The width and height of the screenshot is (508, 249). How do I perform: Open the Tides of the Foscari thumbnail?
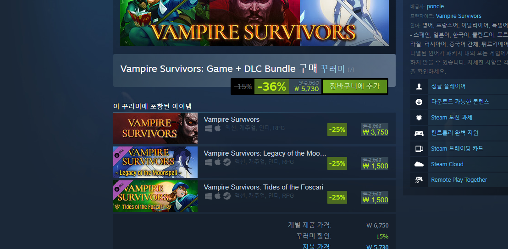coord(155,196)
